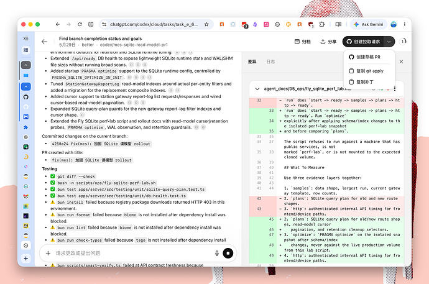Viewport: 429px width, 284px height.
Task: Click diff line '## What To Measure'
Action: point(304,167)
